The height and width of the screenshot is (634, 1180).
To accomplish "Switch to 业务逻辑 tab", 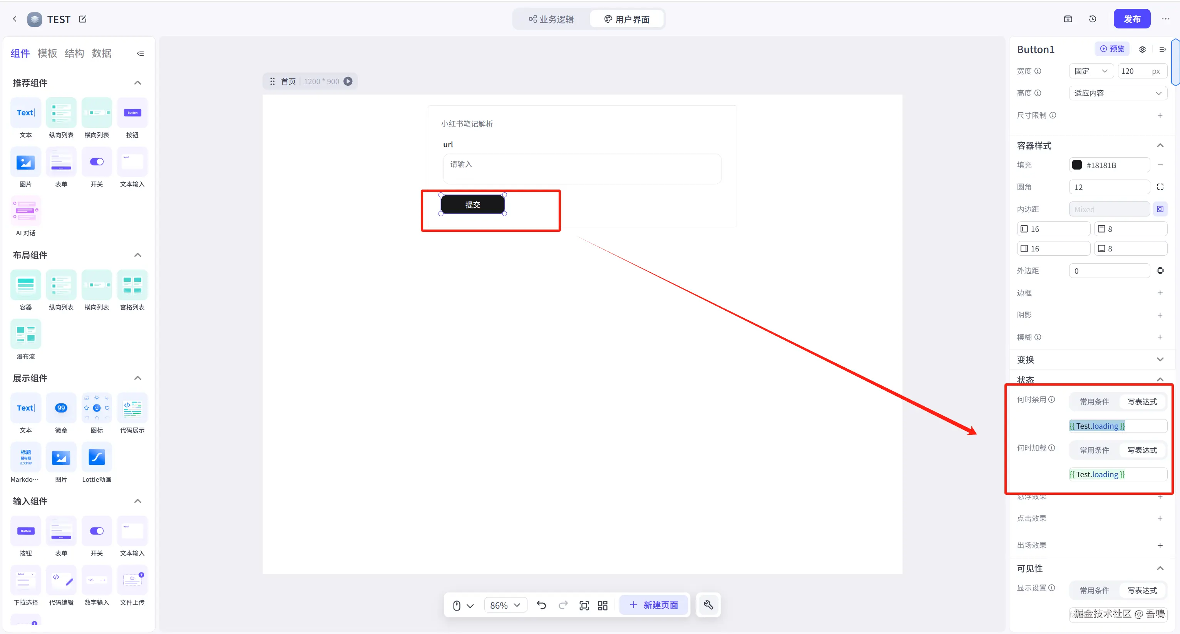I will click(552, 19).
